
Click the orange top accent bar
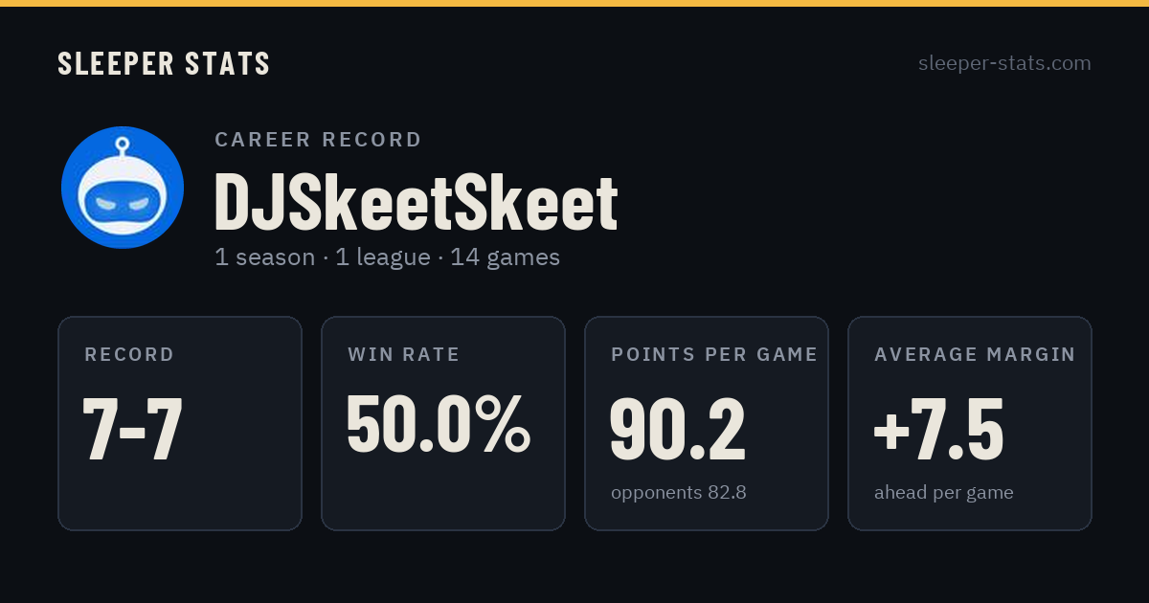click(x=574, y=3)
